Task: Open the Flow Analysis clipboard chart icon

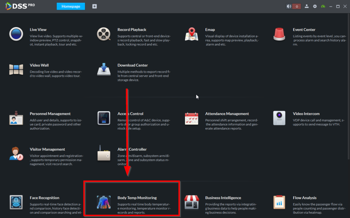Action: coord(279,202)
